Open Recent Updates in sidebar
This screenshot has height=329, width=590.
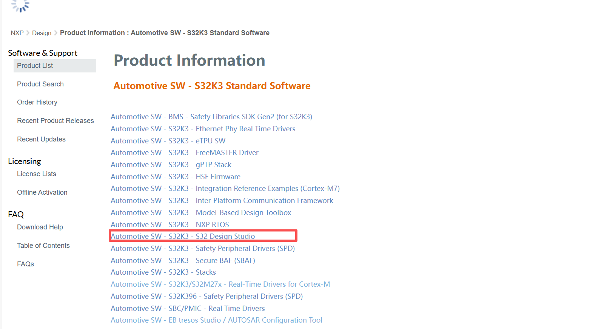[x=41, y=139]
